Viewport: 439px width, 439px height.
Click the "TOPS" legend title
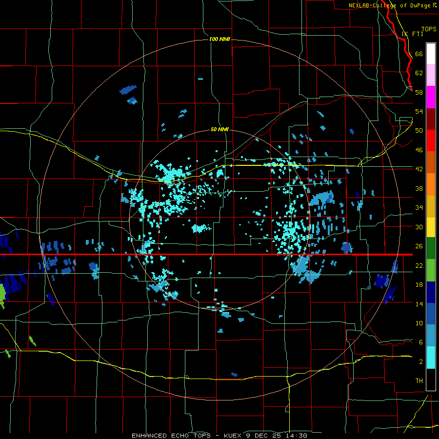[429, 29]
